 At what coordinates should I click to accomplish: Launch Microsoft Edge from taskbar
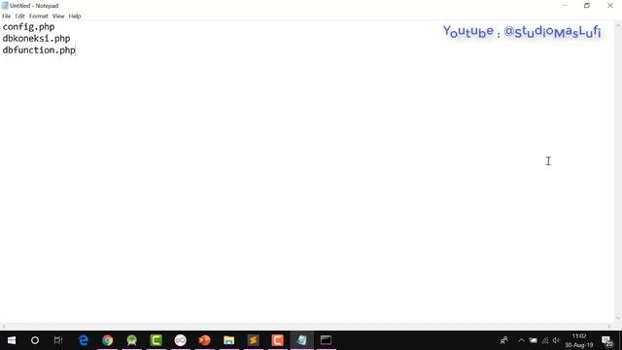point(84,340)
